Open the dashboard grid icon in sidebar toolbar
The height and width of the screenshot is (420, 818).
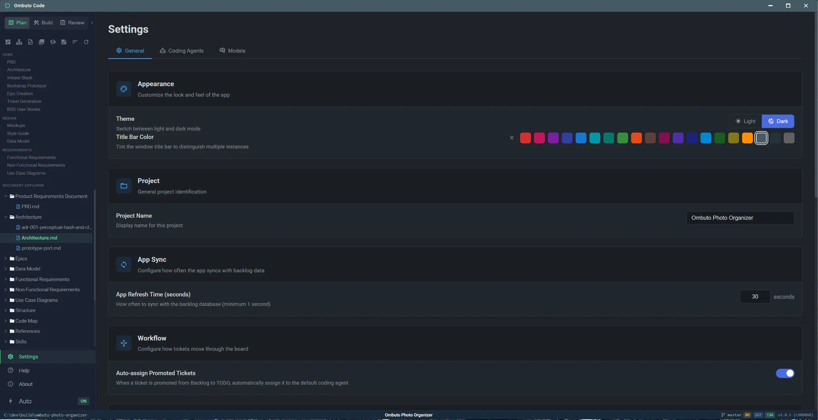(8, 42)
